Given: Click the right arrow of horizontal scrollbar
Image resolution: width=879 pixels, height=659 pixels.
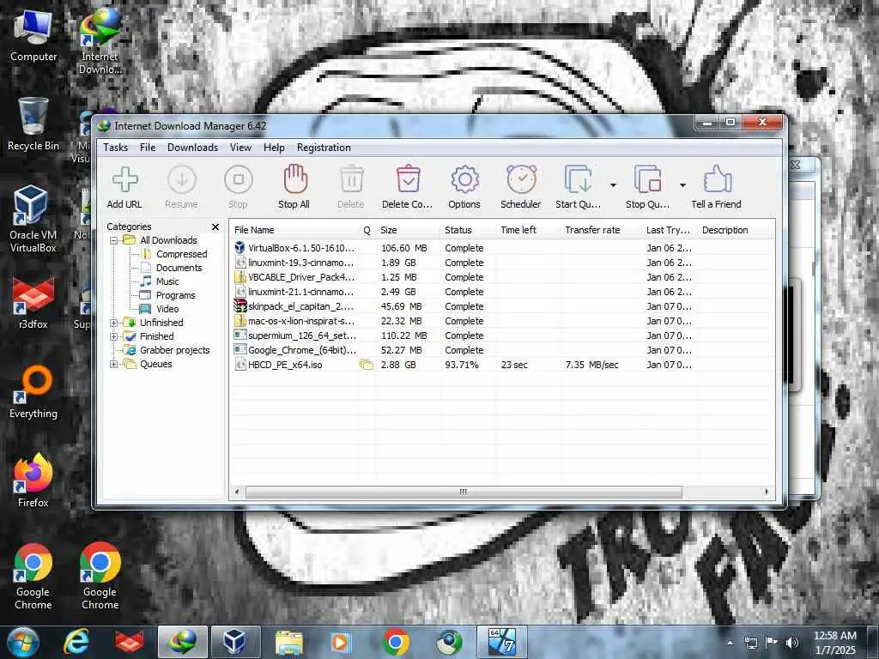Looking at the screenshot, I should pyautogui.click(x=767, y=492).
